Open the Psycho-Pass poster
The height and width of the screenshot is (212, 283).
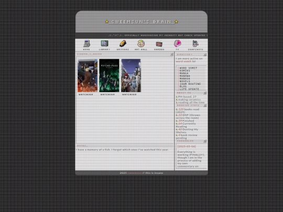(109, 75)
